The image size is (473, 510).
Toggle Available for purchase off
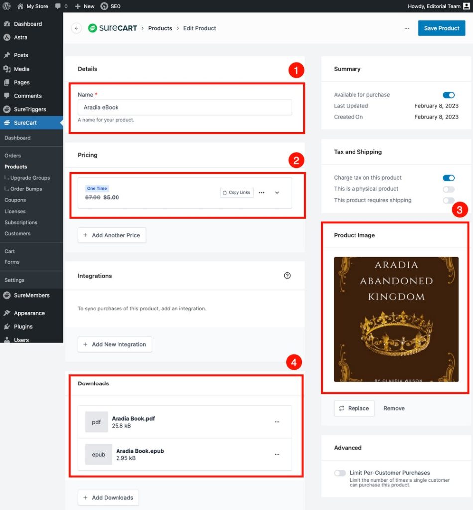point(449,94)
